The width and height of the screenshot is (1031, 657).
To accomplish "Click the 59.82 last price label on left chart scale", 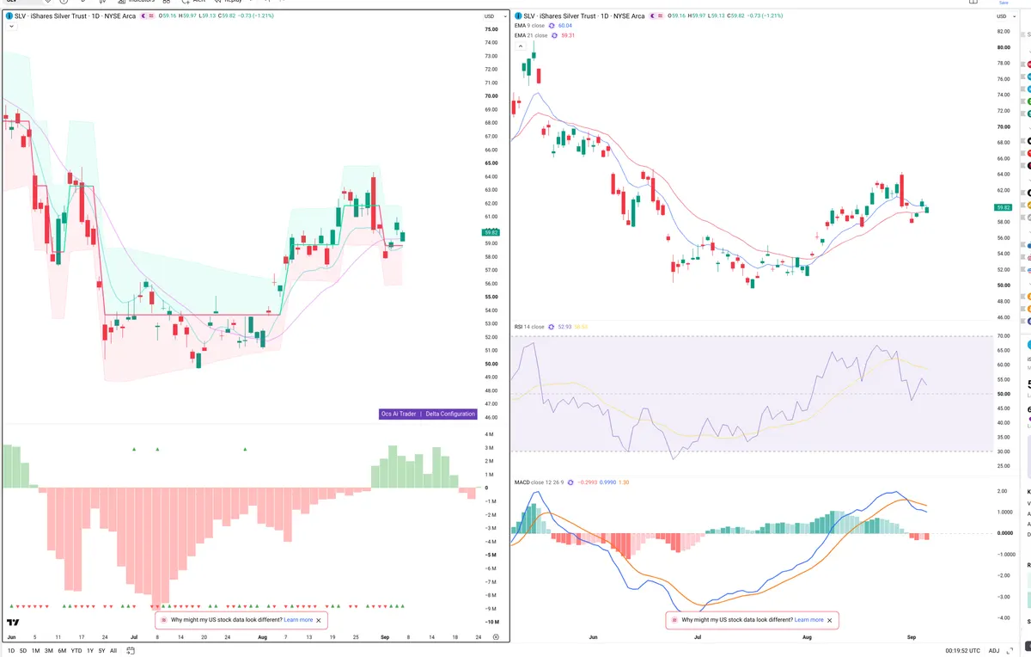I will (491, 232).
